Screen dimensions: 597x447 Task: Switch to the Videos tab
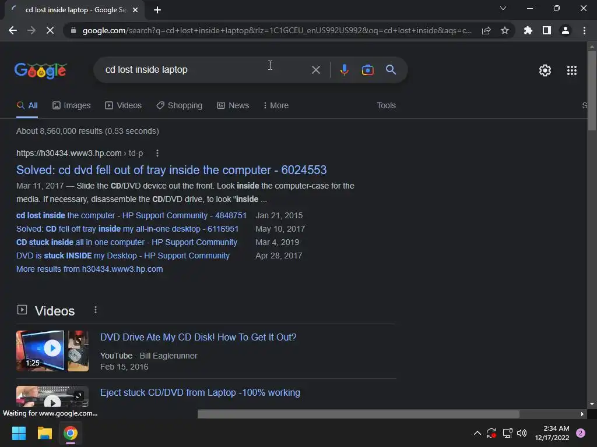124,106
